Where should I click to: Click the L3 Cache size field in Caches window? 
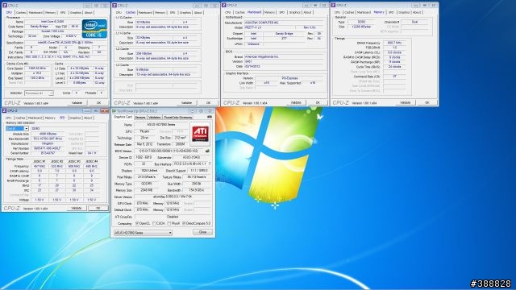pyautogui.click(x=154, y=70)
